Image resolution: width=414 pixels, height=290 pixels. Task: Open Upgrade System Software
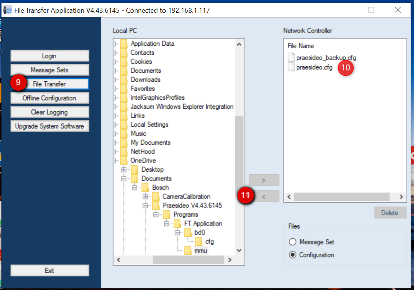click(x=49, y=126)
